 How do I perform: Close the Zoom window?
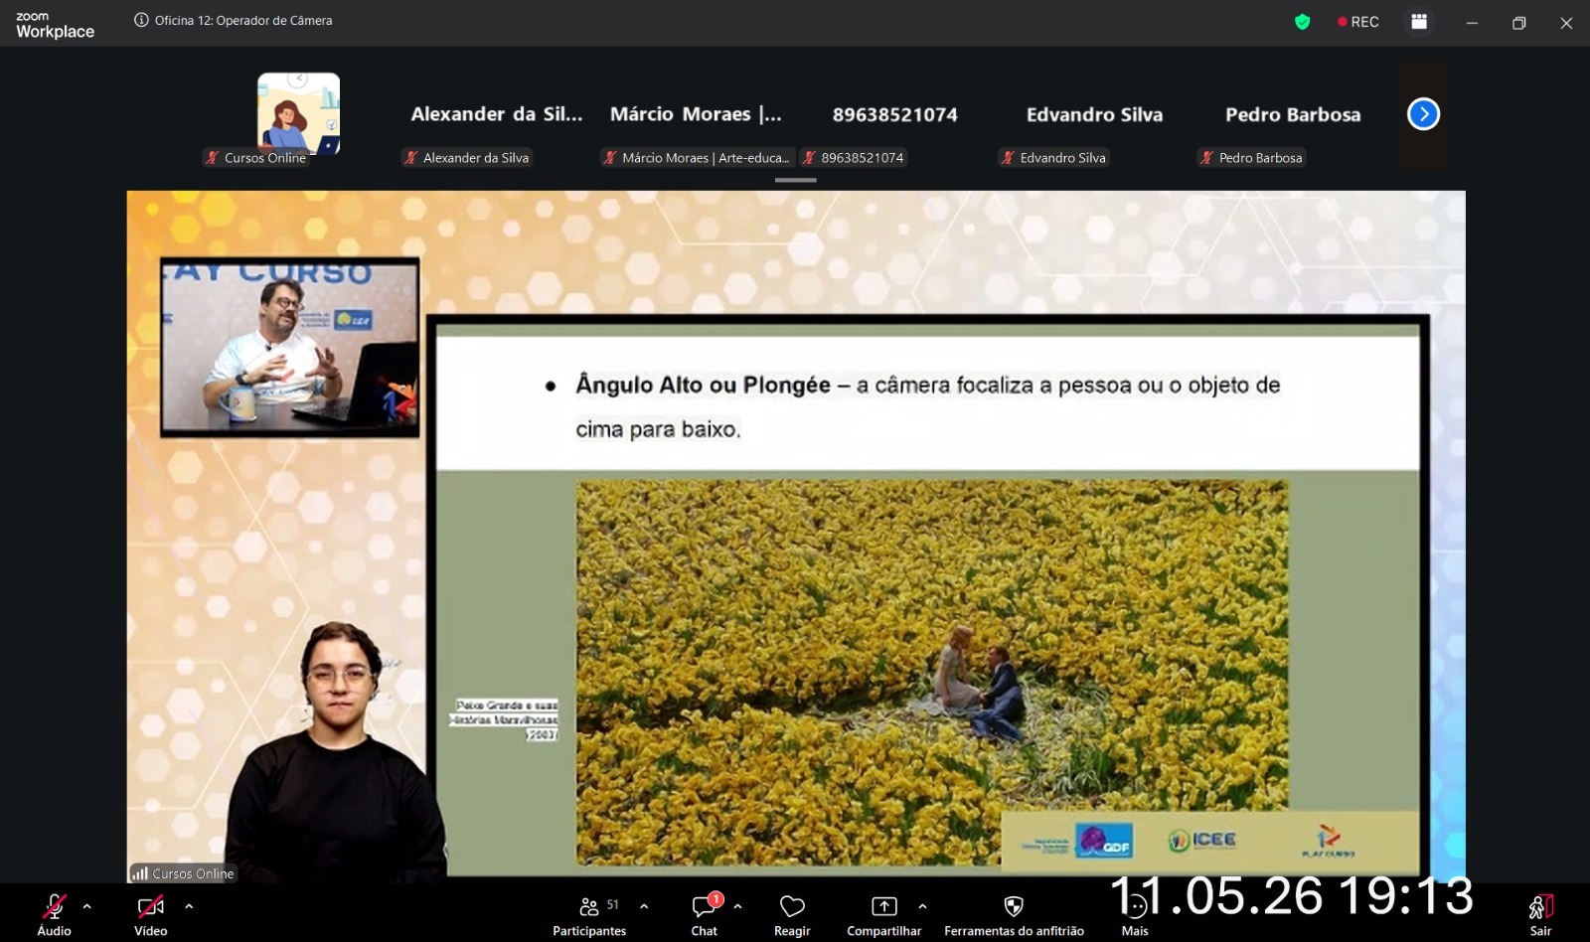(x=1566, y=22)
